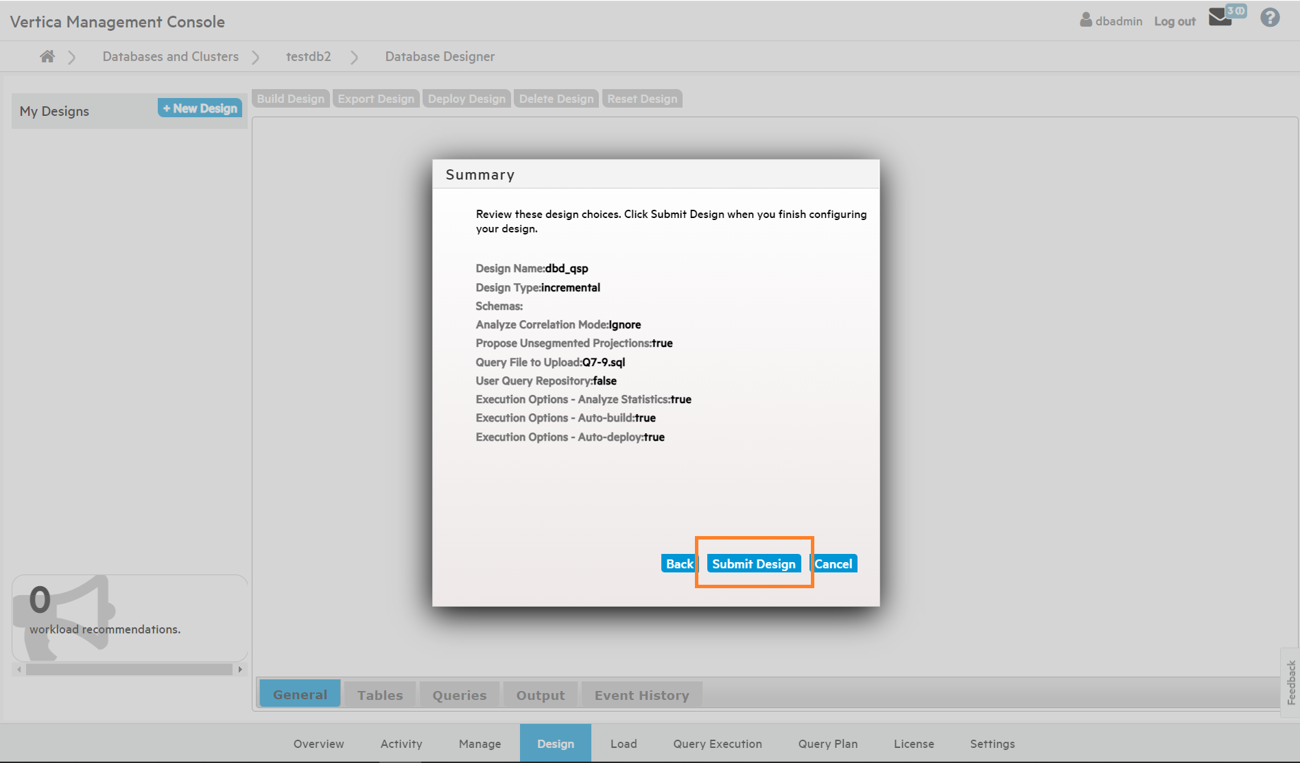Image resolution: width=1300 pixels, height=763 pixels.
Task: Switch to the Tables tab
Action: [x=380, y=695]
